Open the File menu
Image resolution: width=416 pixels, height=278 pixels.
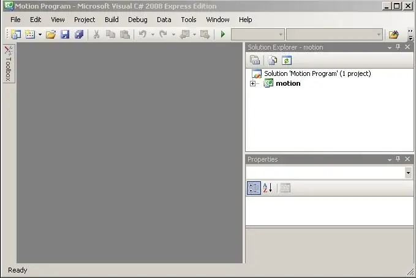pyautogui.click(x=15, y=20)
